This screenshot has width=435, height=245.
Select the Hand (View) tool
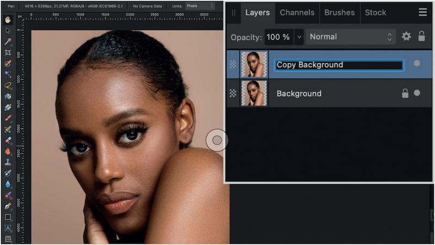click(8, 20)
